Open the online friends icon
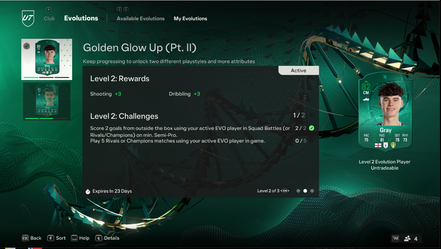This screenshot has height=249, width=441. [x=408, y=238]
